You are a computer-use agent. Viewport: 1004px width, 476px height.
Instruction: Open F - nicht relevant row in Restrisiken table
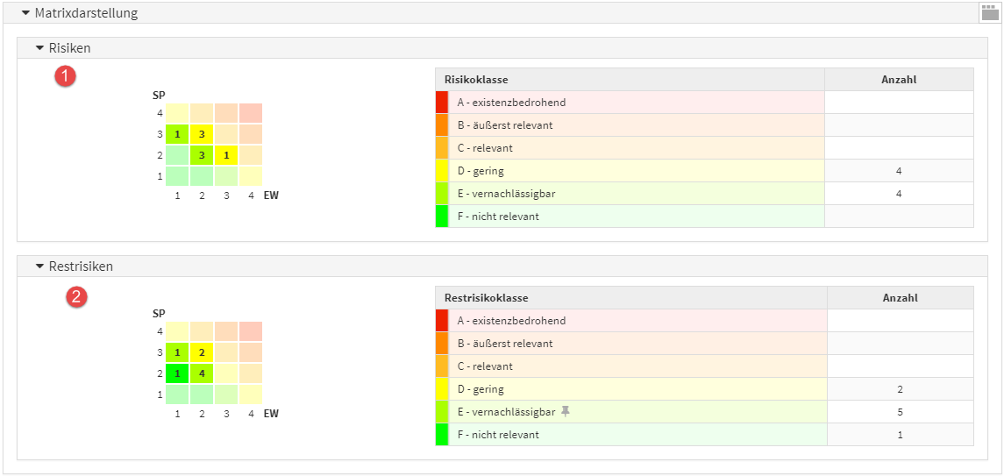[x=636, y=435]
